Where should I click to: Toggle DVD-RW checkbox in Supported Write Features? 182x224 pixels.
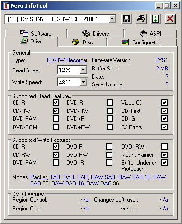(110, 154)
